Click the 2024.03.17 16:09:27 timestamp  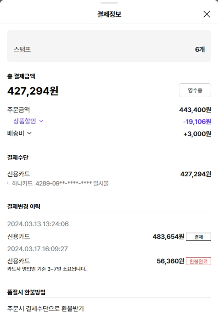pos(37,249)
